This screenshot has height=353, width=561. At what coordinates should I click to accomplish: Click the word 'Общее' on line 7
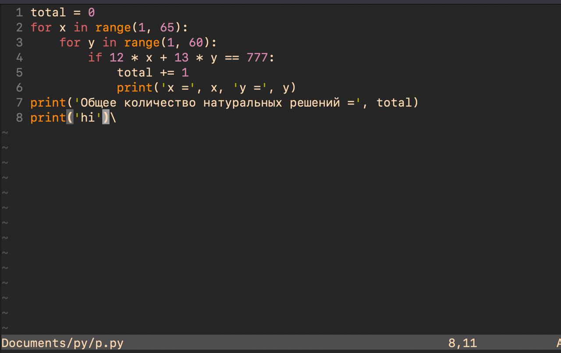click(x=99, y=102)
